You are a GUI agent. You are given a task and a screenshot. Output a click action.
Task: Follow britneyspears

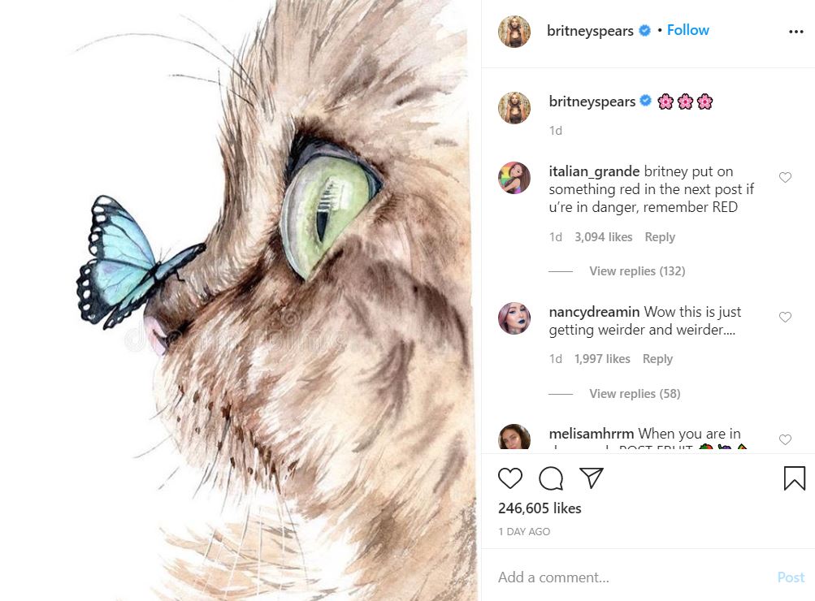687,30
